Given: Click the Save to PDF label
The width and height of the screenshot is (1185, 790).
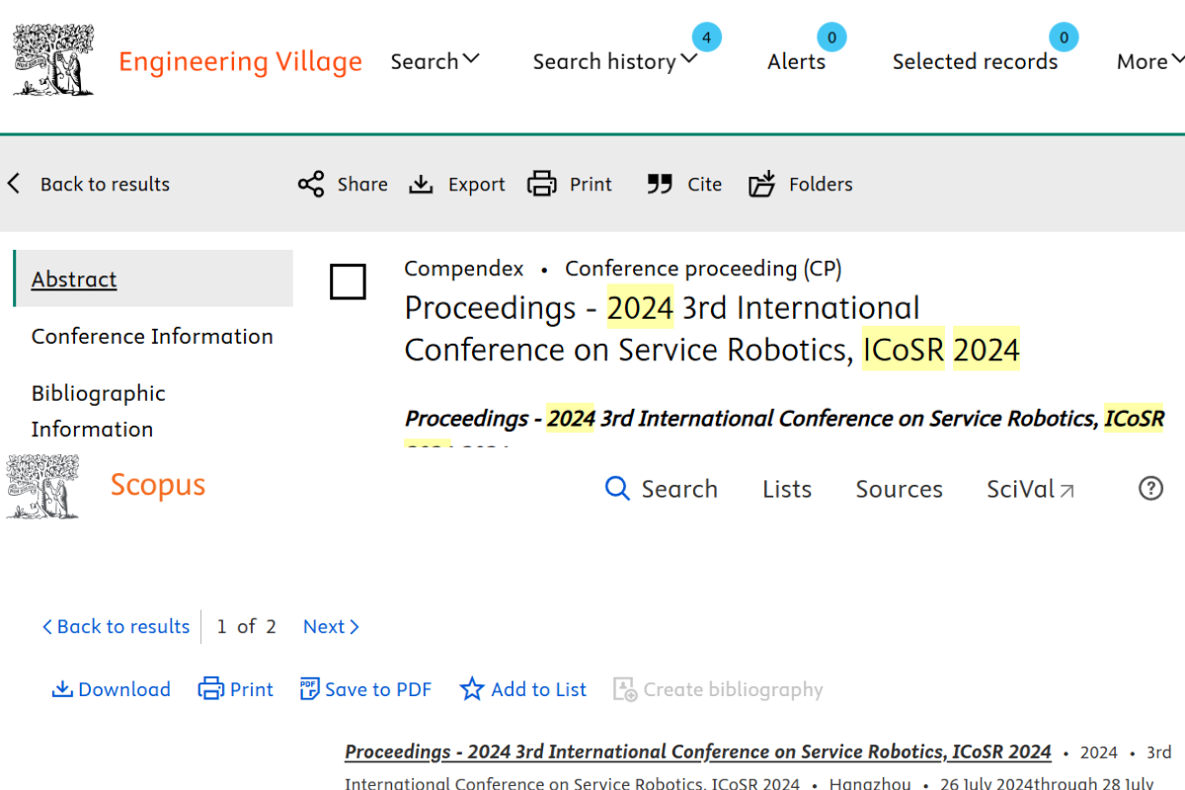Looking at the screenshot, I should (378, 689).
